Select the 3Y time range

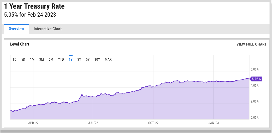pos(79,60)
